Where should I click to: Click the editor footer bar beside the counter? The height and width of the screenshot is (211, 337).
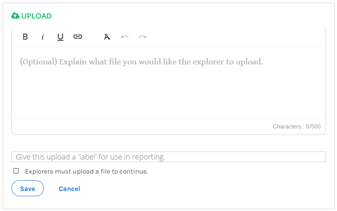pyautogui.click(x=140, y=126)
